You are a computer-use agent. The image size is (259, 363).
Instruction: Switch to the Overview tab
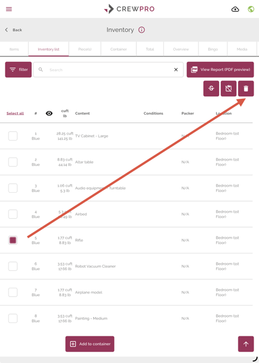[181, 49]
